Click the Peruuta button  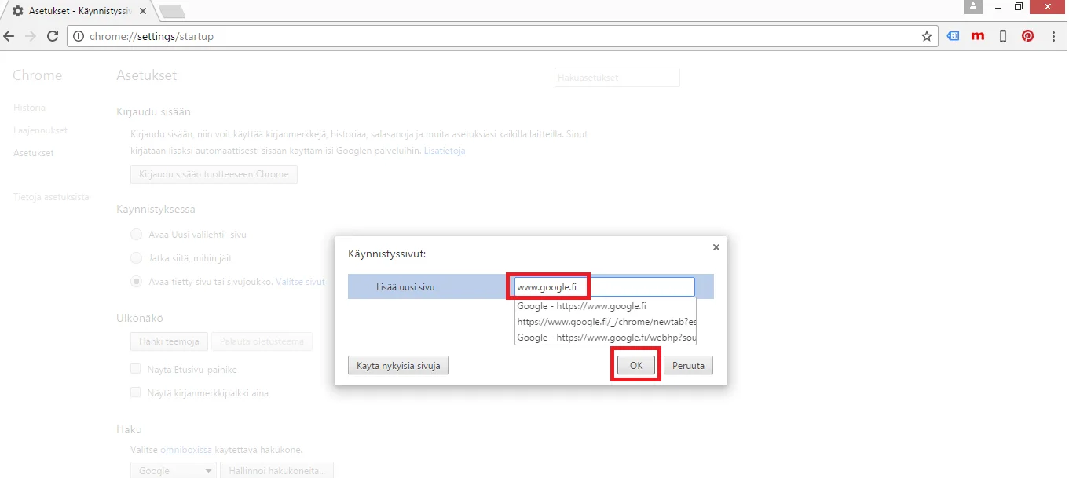pyautogui.click(x=688, y=366)
